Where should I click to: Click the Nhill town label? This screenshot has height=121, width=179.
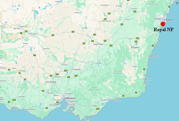(x=14, y=68)
